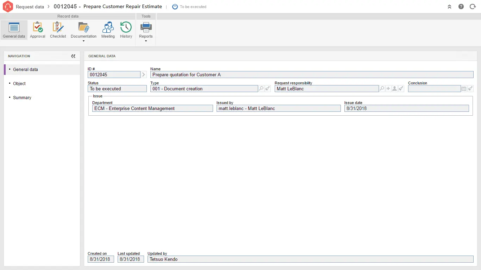Clear the Request responsibility field with eraser icon
Viewport: 481px width, 270px height.
tap(401, 89)
